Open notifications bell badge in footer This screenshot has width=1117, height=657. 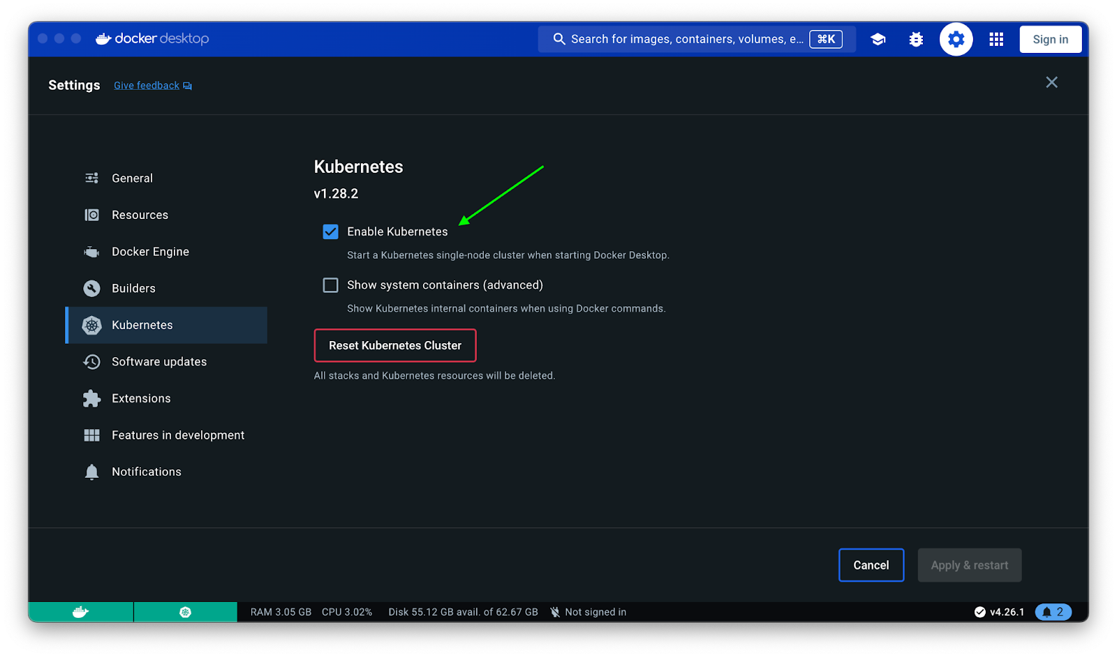coord(1053,612)
